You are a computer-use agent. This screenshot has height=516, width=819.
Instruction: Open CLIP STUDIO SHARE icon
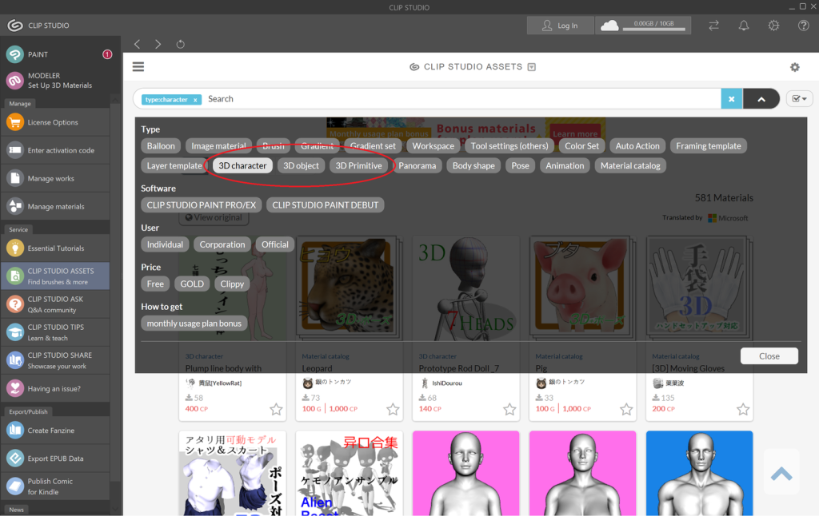tap(15, 360)
